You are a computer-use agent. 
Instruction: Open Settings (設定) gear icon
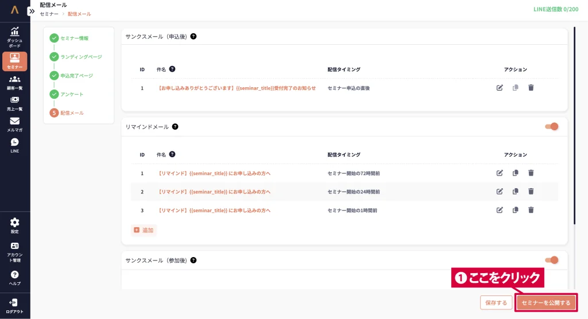pyautogui.click(x=15, y=225)
